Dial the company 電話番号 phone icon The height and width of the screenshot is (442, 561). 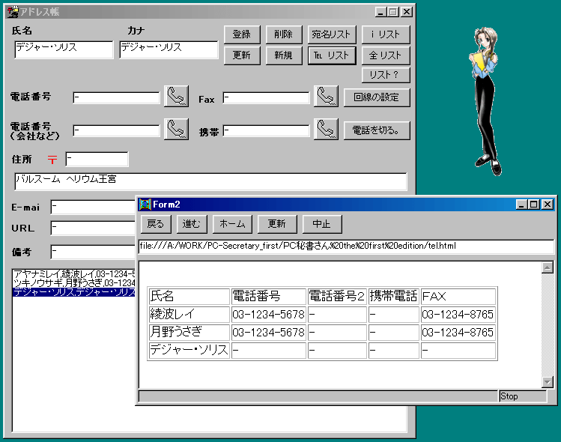176,129
